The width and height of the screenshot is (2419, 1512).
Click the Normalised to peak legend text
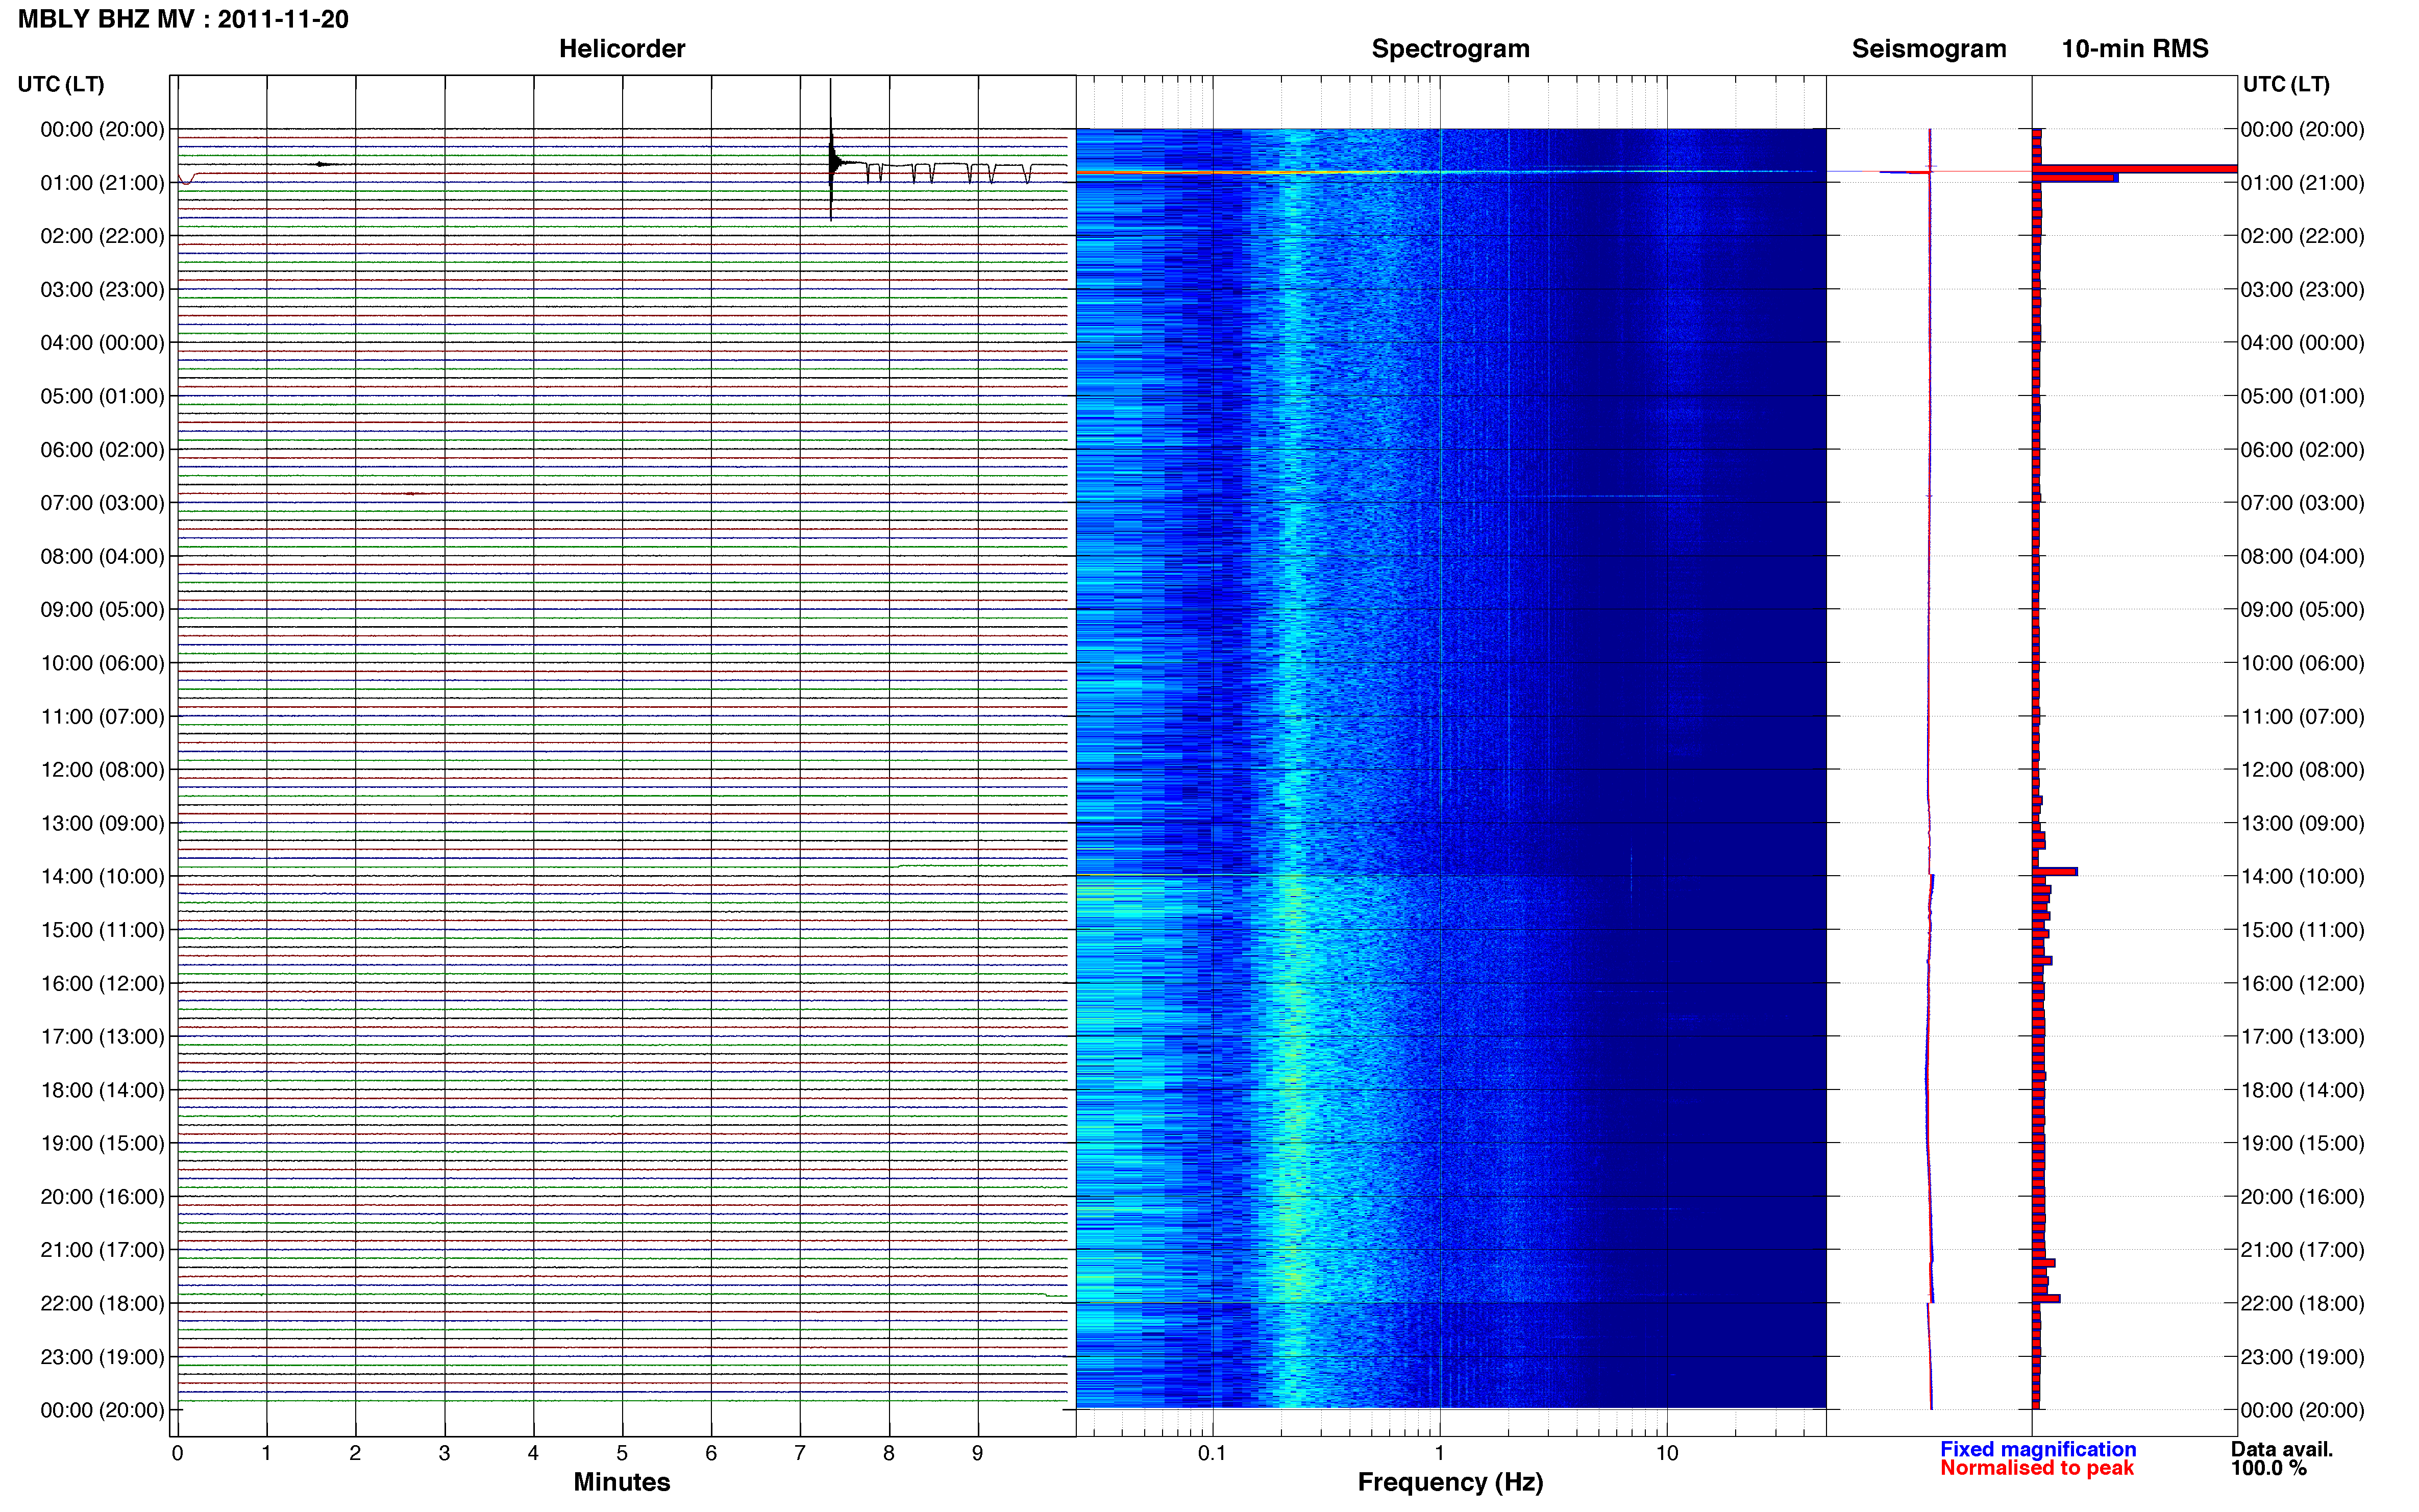2037,1468
